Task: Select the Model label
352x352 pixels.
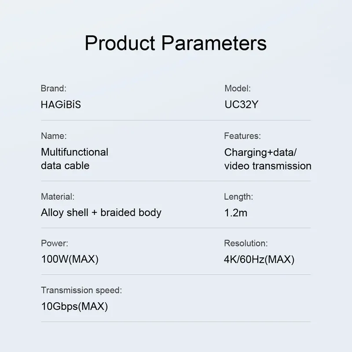Action: [x=238, y=88]
